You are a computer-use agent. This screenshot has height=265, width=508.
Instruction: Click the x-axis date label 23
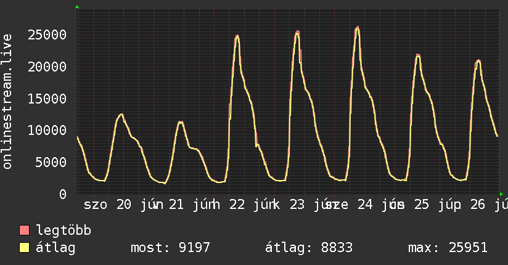pos(297,205)
